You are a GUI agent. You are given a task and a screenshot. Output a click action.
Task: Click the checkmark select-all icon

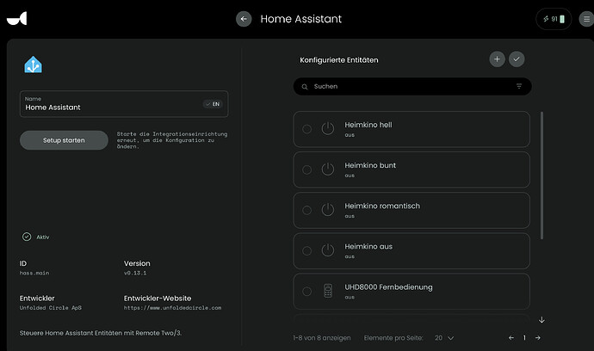(x=517, y=59)
